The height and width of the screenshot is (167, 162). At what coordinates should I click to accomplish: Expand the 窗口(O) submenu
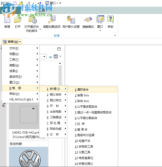[x=21, y=82]
